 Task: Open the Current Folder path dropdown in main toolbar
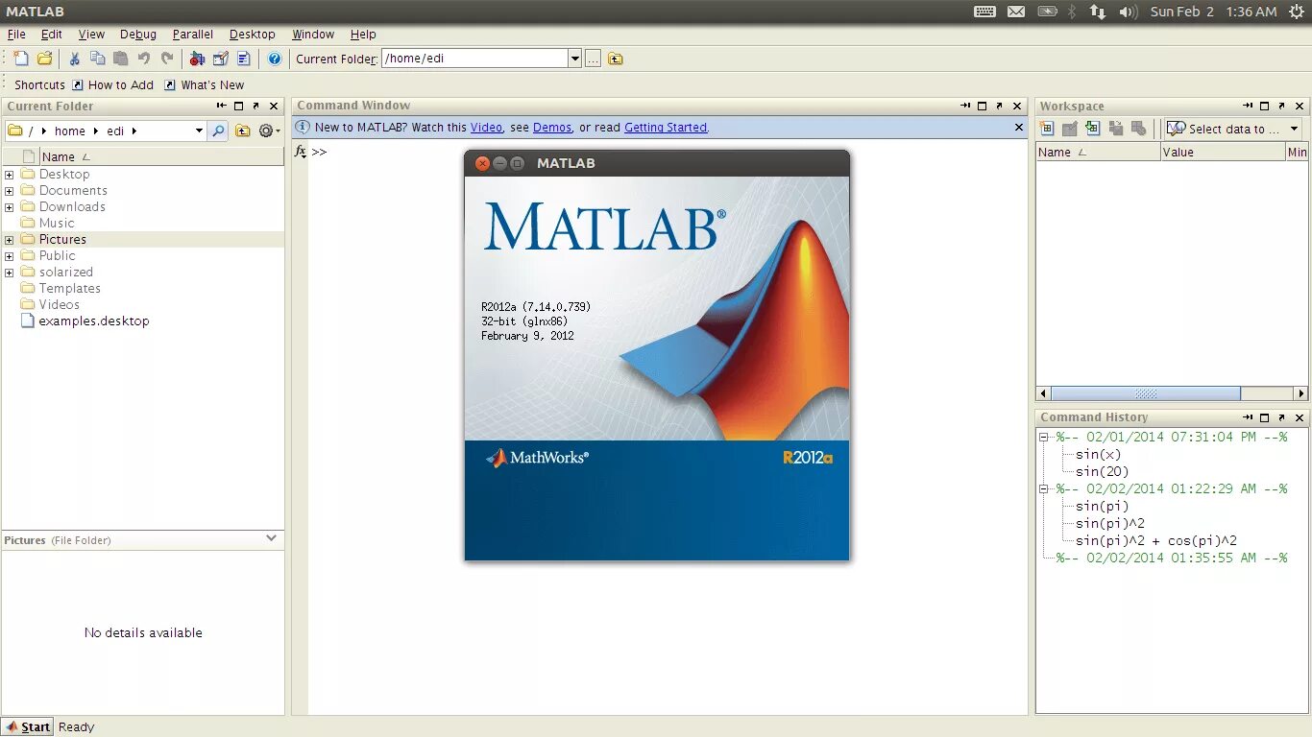pos(575,59)
